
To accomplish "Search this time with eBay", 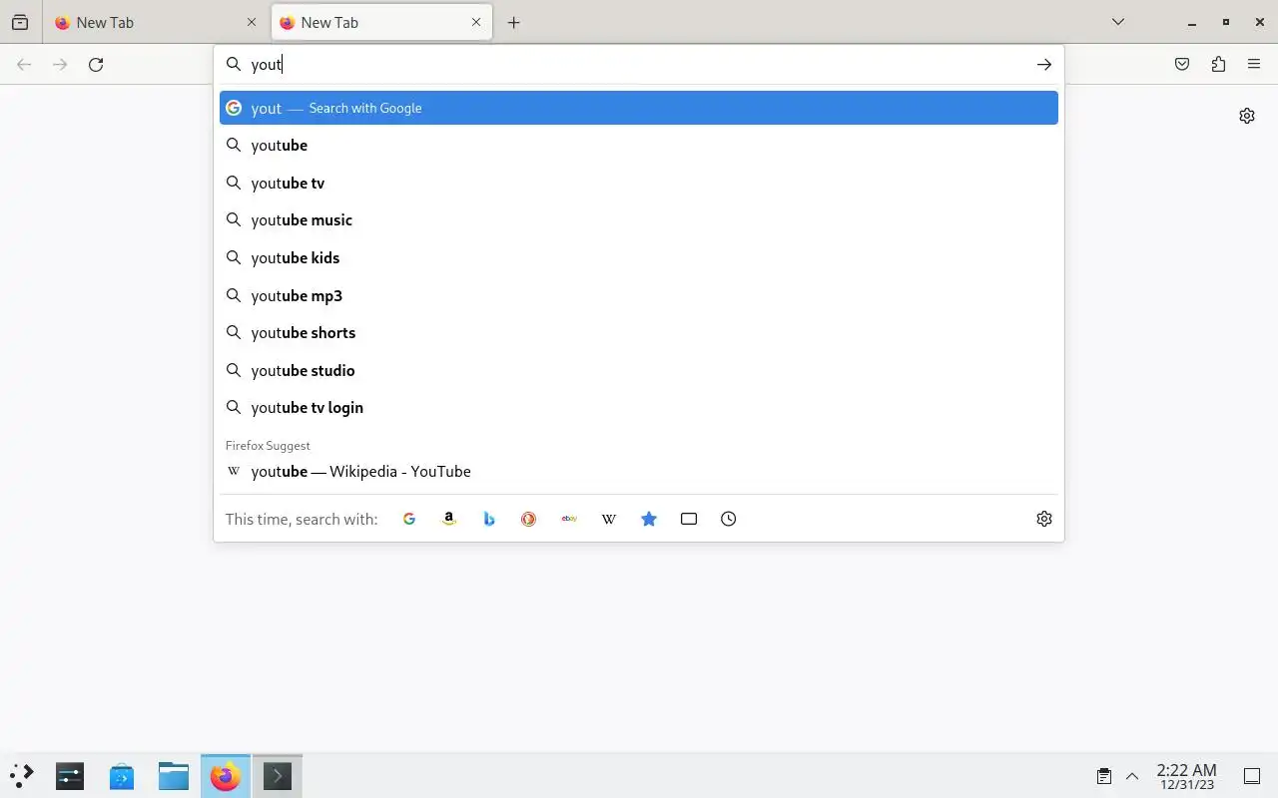I will click(x=569, y=519).
